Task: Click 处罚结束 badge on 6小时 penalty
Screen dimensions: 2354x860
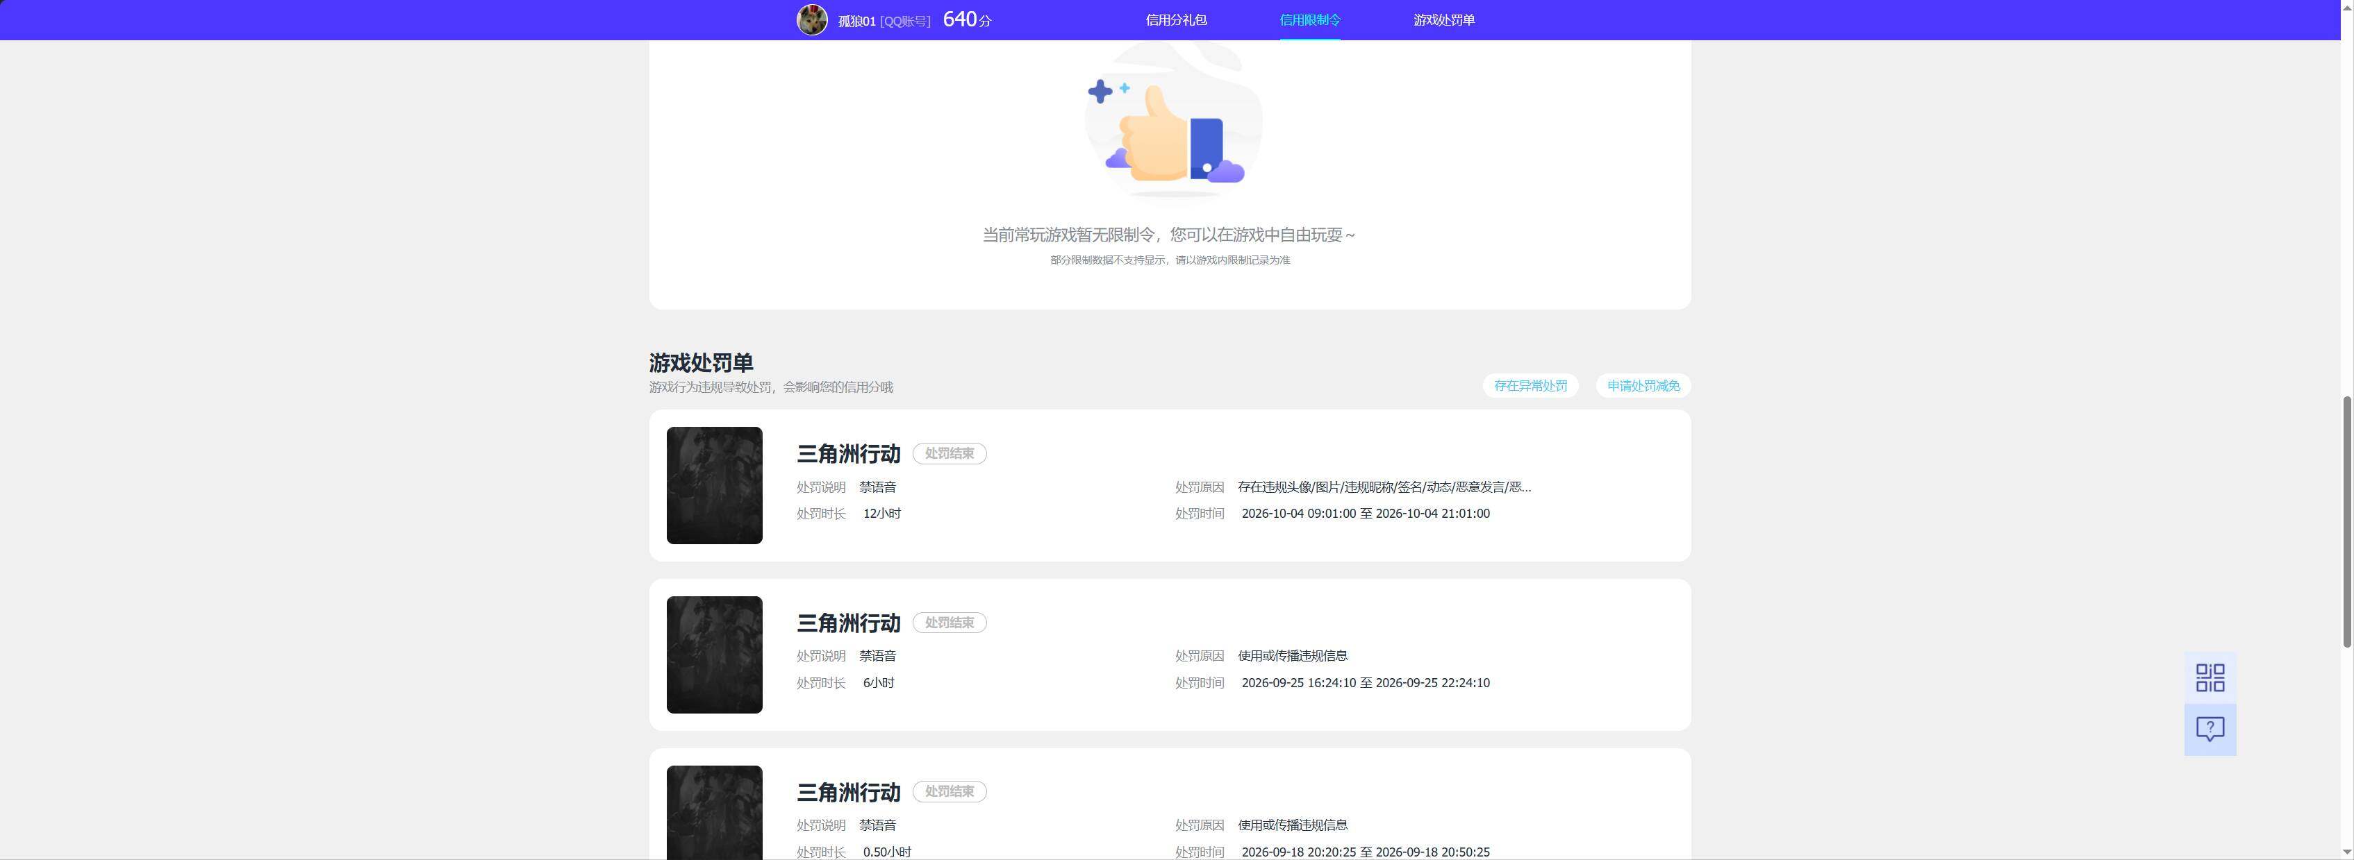Action: point(949,623)
